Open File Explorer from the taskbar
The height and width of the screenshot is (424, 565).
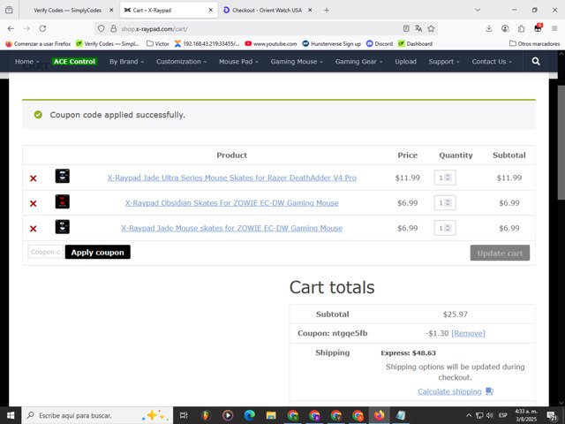click(x=271, y=415)
